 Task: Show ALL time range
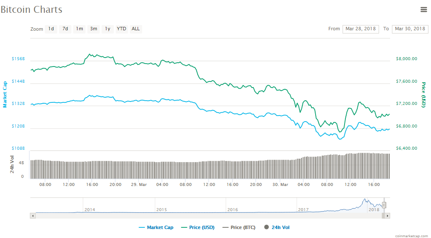[x=135, y=29]
